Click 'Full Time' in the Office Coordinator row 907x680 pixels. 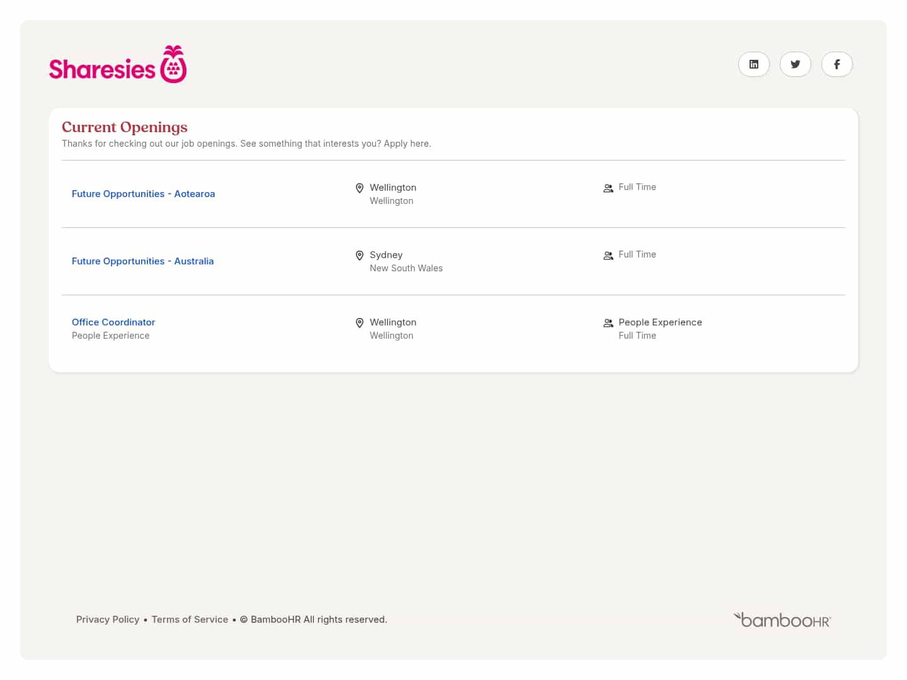[637, 336]
